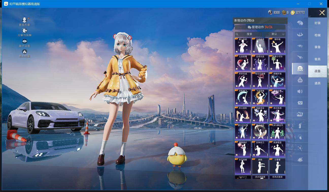This screenshot has width=329, height=192.
Task: Choose the KUKU爆金币 emote thumbnail
Action: click(x=277, y=132)
